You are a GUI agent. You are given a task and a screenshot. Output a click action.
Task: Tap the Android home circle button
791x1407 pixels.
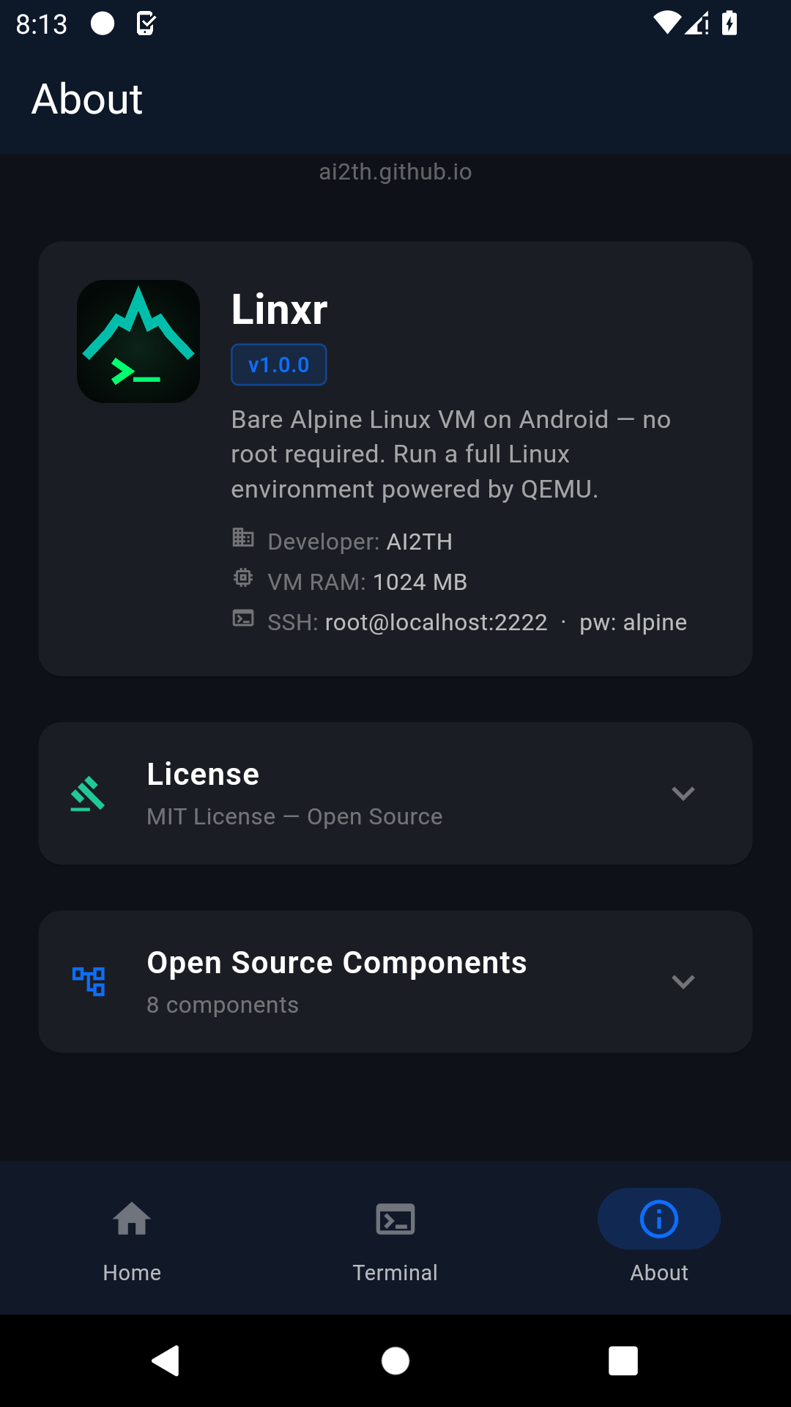[x=395, y=1362]
